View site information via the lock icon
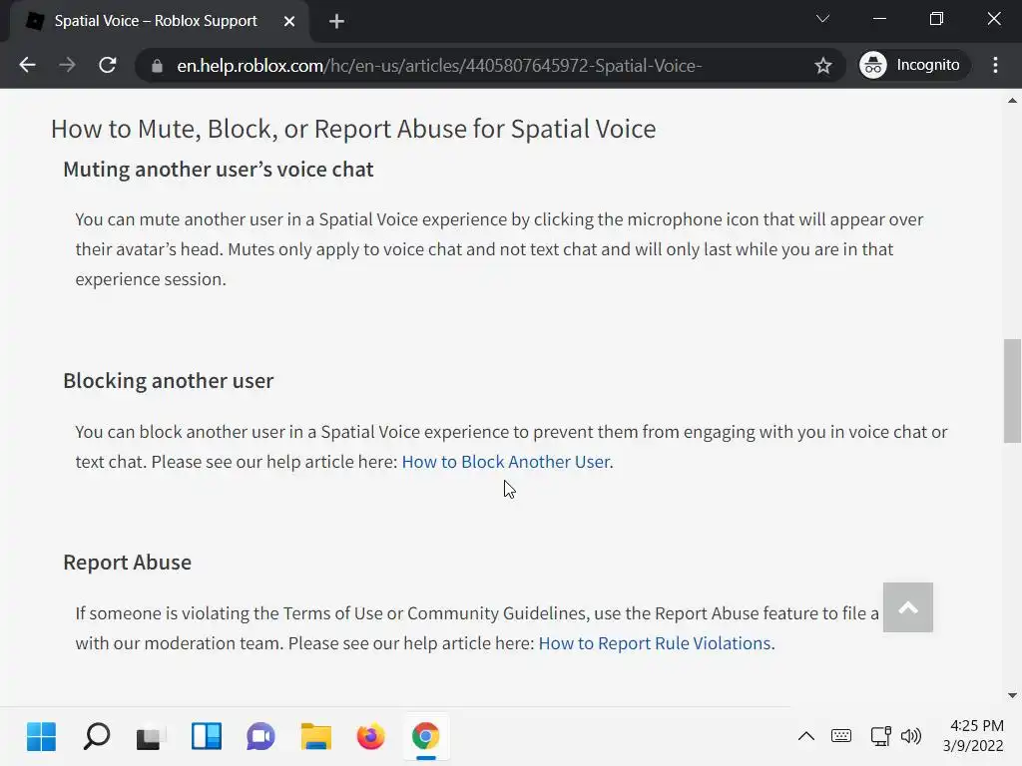 (156, 66)
